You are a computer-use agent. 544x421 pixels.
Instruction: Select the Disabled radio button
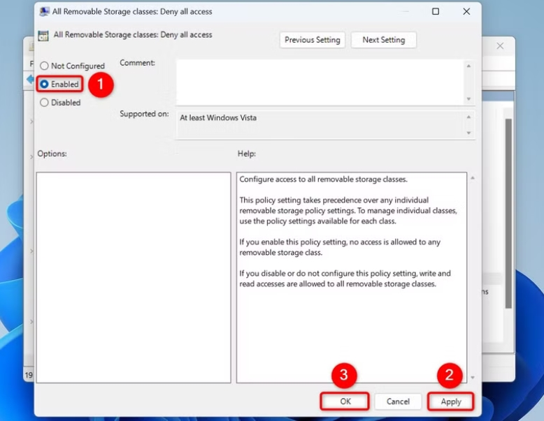point(44,103)
